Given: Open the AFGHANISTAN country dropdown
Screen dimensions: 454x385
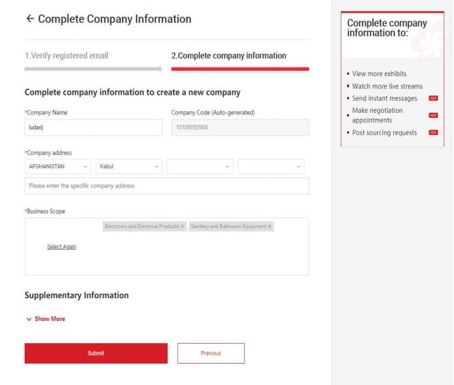Looking at the screenshot, I should (58, 167).
